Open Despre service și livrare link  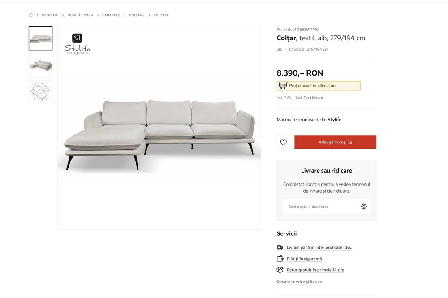pyautogui.click(x=299, y=282)
